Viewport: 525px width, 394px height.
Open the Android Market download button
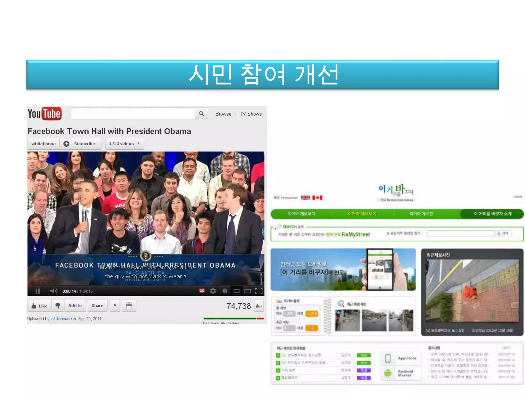[x=401, y=373]
